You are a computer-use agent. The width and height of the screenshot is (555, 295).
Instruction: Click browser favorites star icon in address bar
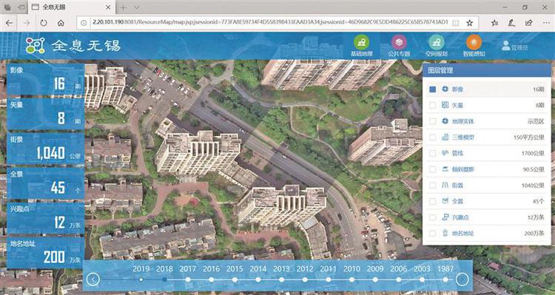point(469,23)
